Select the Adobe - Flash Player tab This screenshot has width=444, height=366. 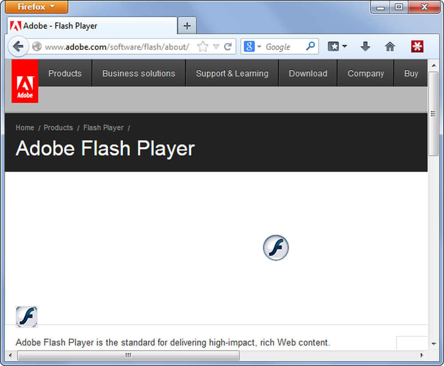pos(92,26)
